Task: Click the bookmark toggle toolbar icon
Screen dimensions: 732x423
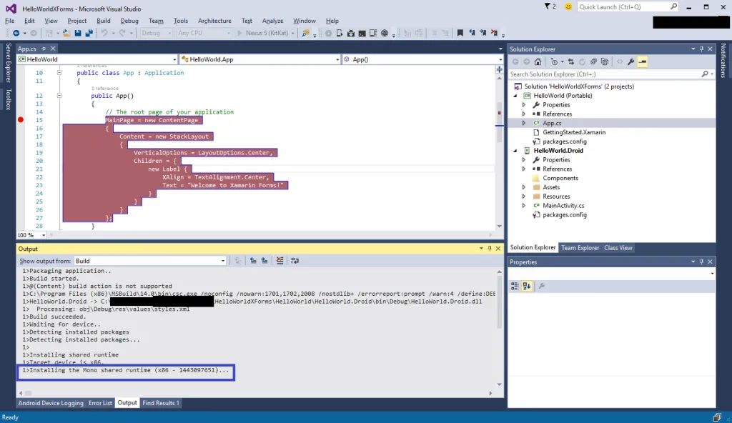Action: pyautogui.click(x=460, y=33)
